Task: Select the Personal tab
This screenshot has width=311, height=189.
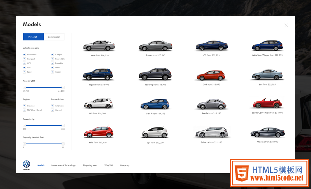Action: coord(33,37)
